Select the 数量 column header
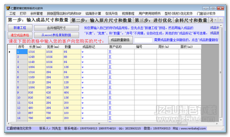Viewport: 230px width, 137px height. [72, 47]
